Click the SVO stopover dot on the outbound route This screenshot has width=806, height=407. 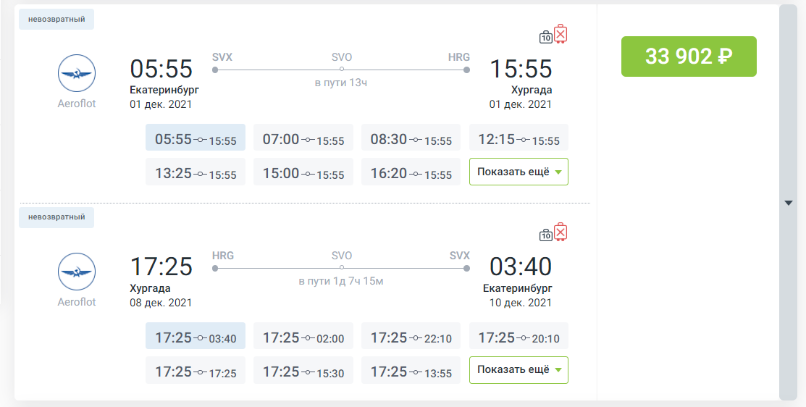pos(341,70)
